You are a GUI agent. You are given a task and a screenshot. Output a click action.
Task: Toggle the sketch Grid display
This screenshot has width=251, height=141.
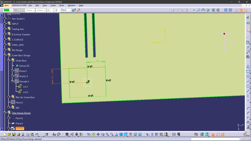pyautogui.click(x=226, y=10)
